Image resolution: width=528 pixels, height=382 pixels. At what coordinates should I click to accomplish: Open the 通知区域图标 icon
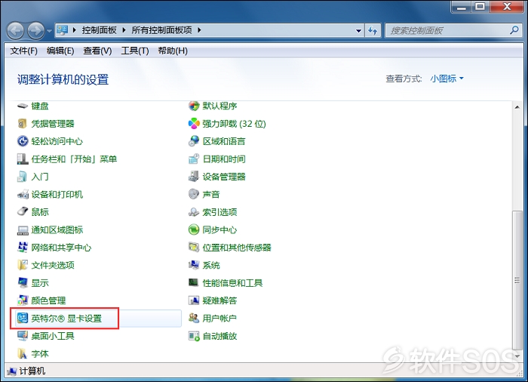23,230
